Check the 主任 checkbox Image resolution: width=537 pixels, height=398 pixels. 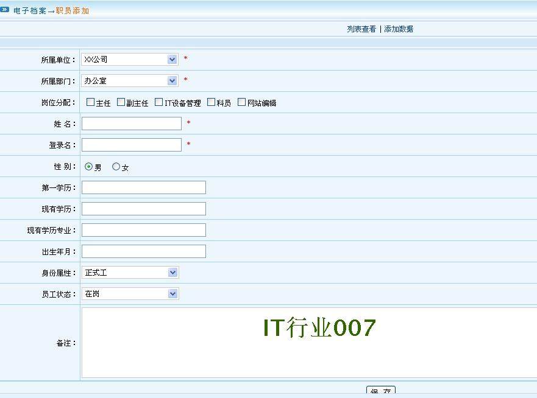point(90,102)
